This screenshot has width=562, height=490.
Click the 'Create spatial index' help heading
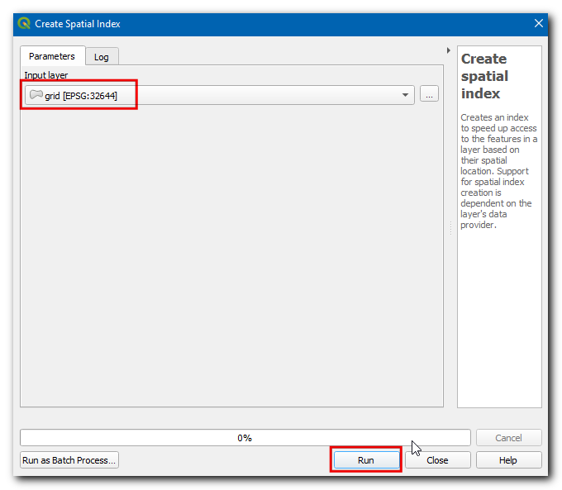coord(484,76)
